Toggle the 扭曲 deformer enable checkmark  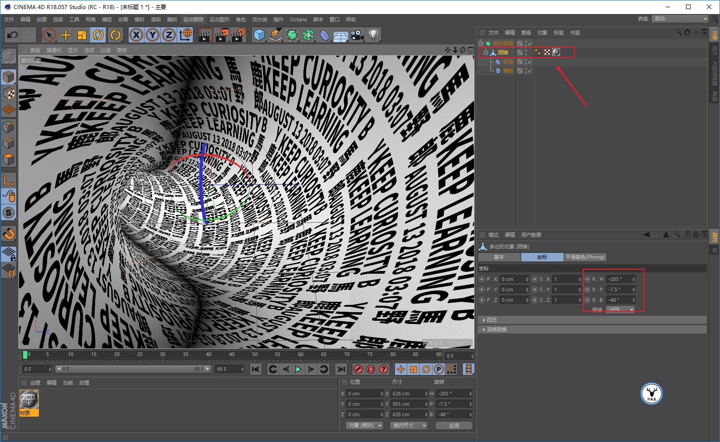(530, 62)
